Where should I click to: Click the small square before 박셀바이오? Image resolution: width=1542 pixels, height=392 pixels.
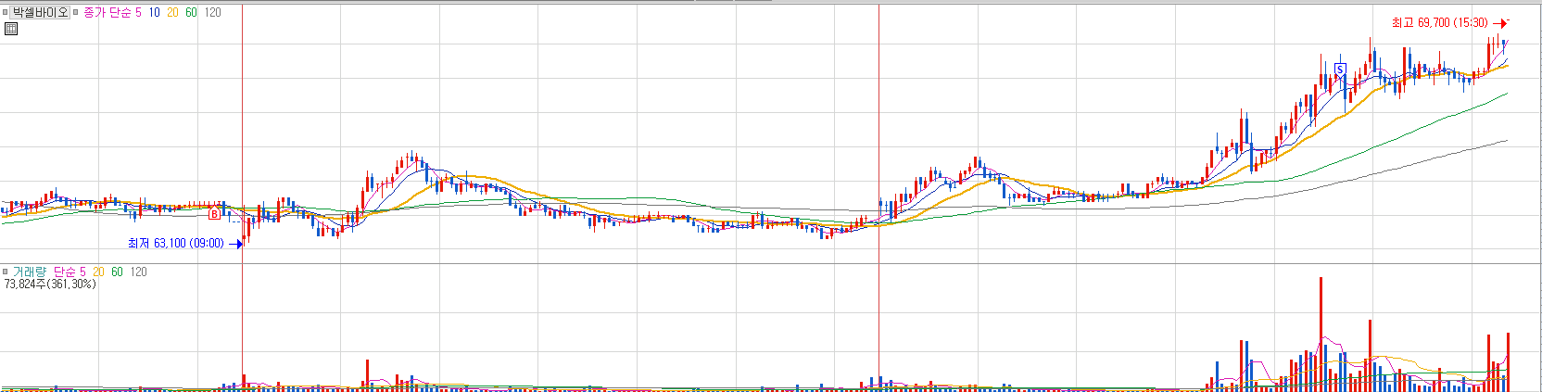point(6,13)
